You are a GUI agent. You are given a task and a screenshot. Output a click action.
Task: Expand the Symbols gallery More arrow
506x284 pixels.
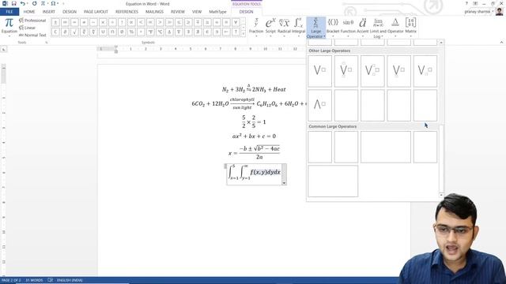click(x=243, y=35)
